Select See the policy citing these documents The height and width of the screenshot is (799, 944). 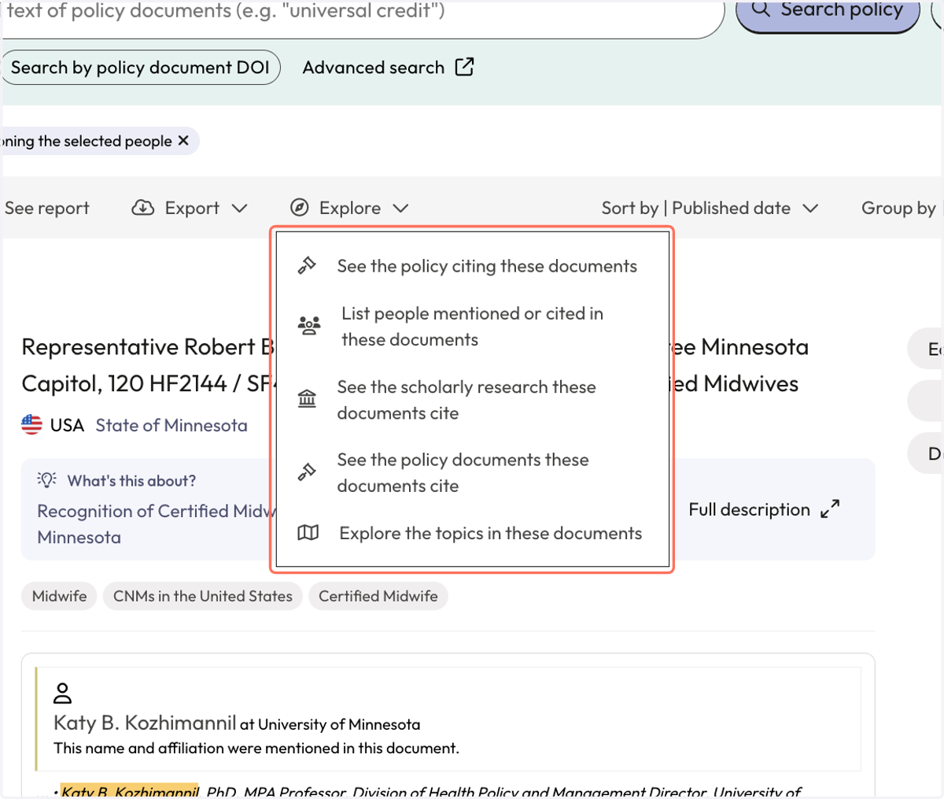coord(472,266)
